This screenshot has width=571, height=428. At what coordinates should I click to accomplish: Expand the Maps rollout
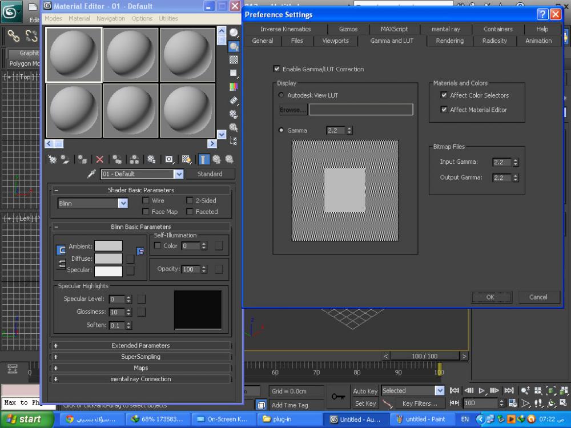click(140, 368)
